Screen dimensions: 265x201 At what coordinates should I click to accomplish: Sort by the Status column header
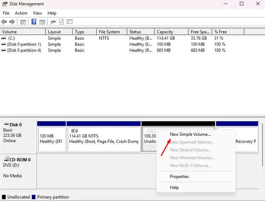point(141,32)
